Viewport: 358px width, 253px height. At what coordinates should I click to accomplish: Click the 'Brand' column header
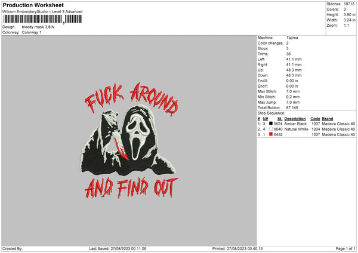[328, 119]
